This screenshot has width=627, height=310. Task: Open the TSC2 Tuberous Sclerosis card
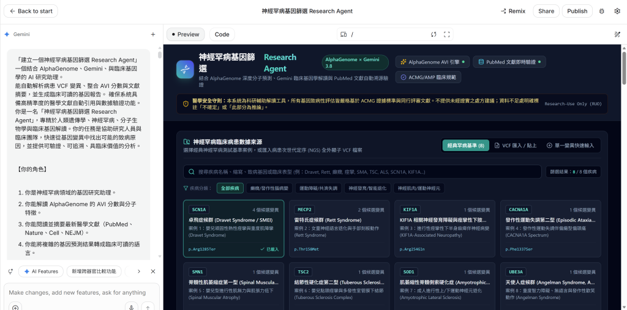[x=339, y=286]
